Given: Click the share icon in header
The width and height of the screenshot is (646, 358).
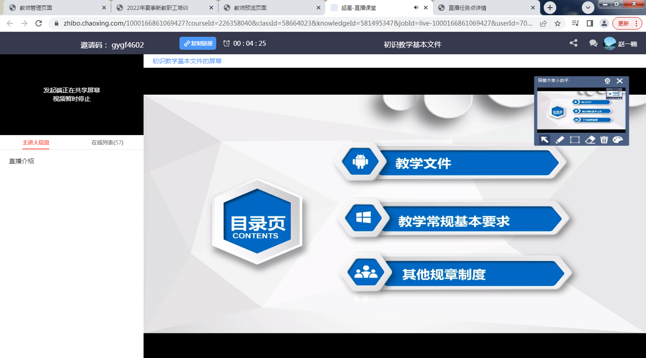Looking at the screenshot, I should pos(573,43).
